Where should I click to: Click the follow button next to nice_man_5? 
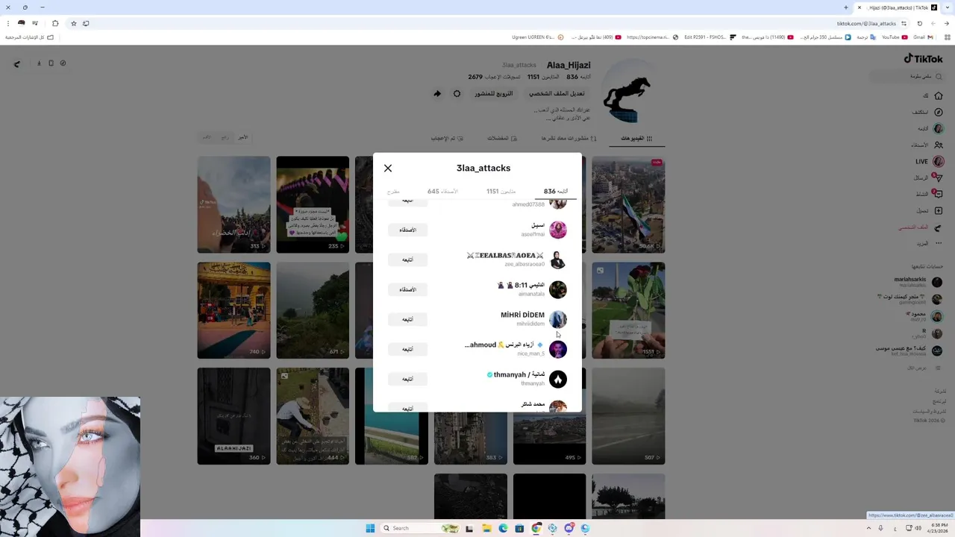[x=407, y=349]
